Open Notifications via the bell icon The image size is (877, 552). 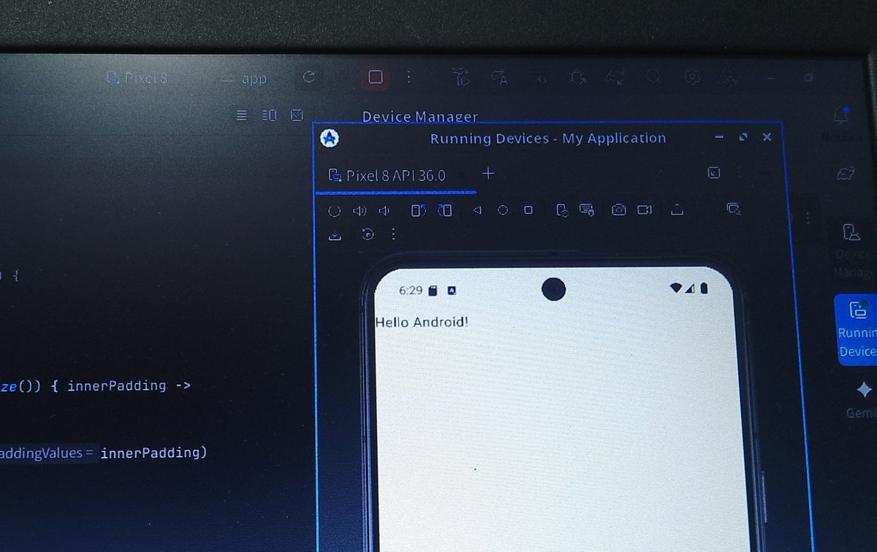point(841,115)
